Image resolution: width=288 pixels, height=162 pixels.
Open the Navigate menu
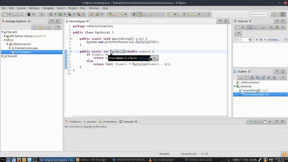click(48, 8)
